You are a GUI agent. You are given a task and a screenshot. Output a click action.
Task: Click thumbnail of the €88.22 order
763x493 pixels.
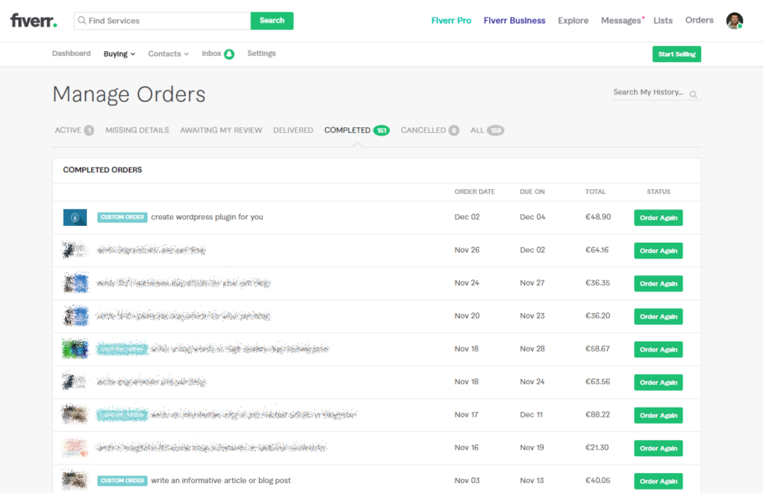tap(75, 414)
